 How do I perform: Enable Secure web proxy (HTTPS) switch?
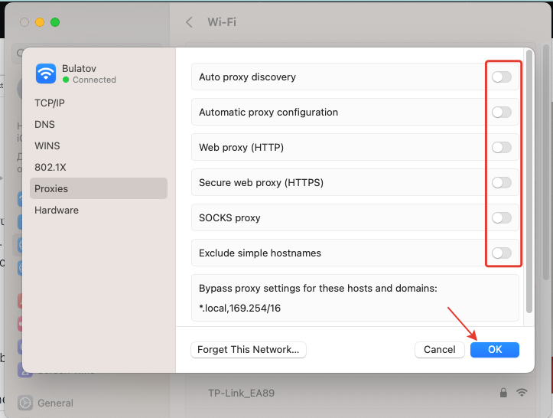tap(501, 183)
